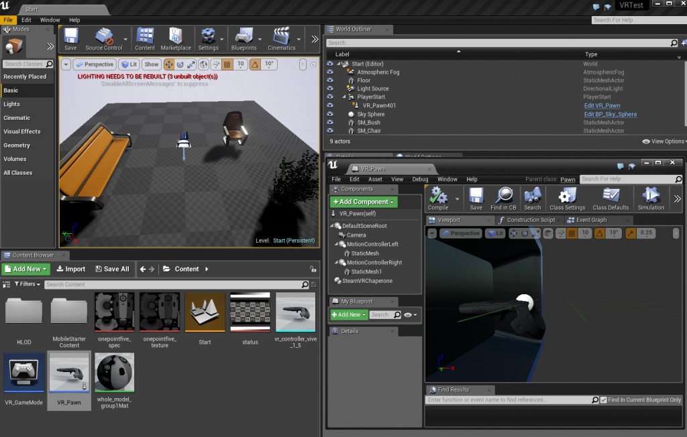Viewport: 687px width, 437px height.
Task: Open Blueprints toolbar button
Action: click(244, 39)
